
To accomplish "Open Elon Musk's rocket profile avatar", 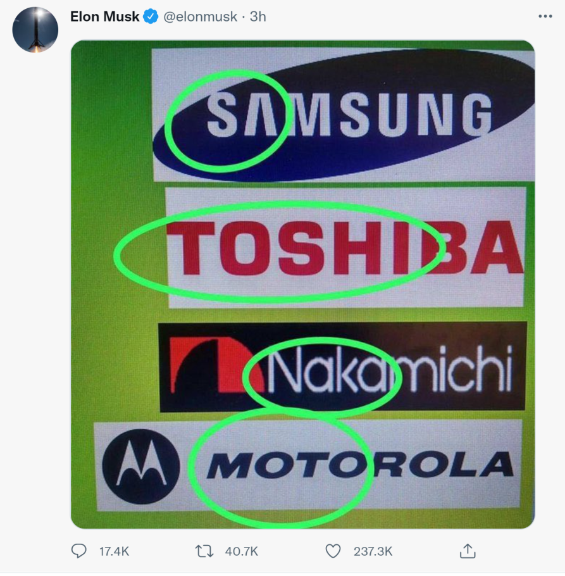I will [35, 30].
